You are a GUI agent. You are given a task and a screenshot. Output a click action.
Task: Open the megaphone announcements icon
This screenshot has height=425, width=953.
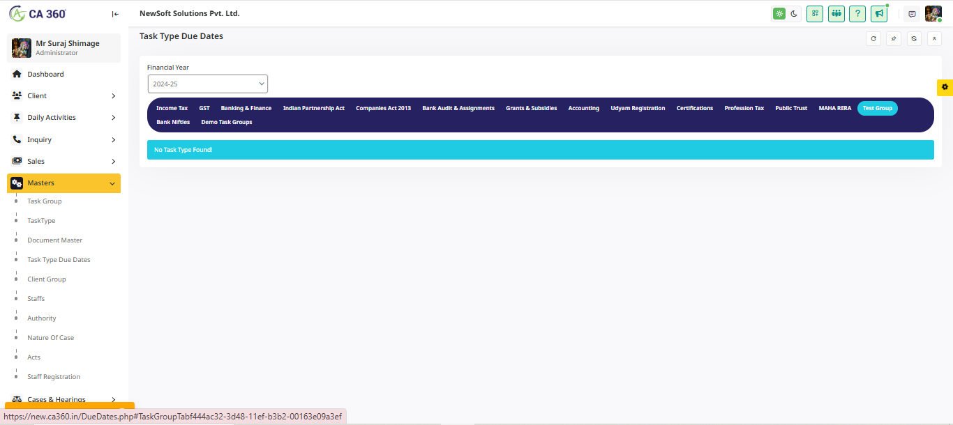[879, 14]
